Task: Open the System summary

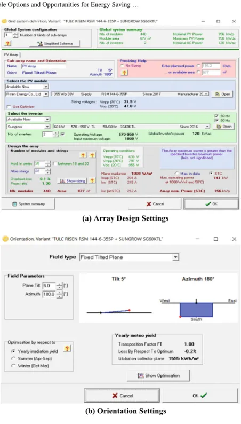Action: click(28, 204)
